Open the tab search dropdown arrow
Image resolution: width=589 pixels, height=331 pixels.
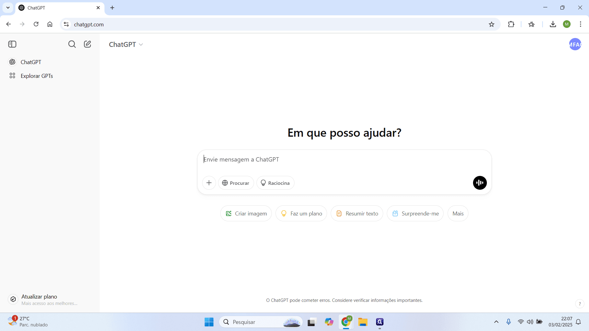pos(8,8)
